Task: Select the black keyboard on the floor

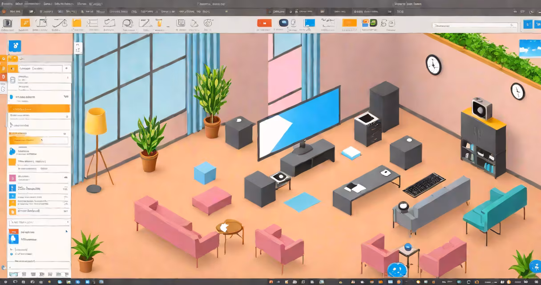Action: click(424, 184)
